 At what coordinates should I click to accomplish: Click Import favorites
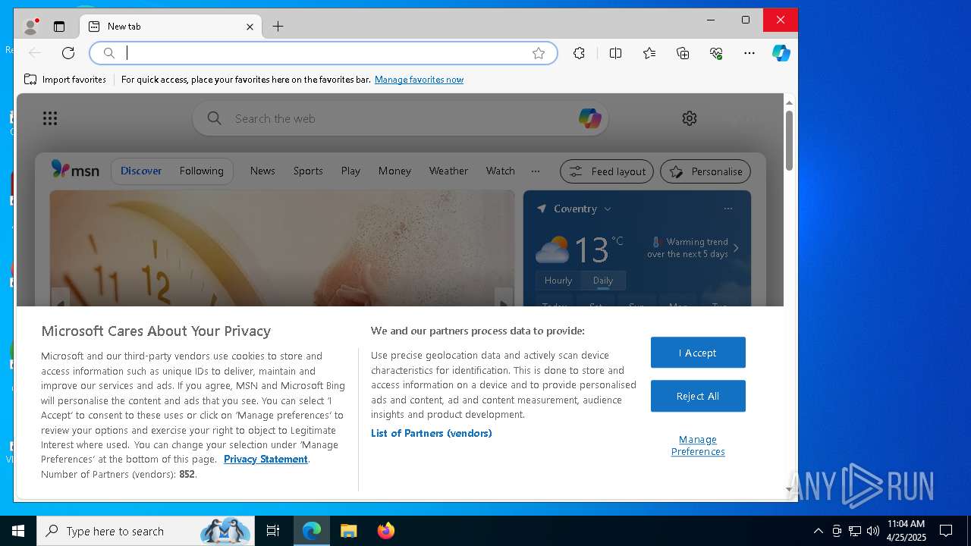tap(65, 80)
